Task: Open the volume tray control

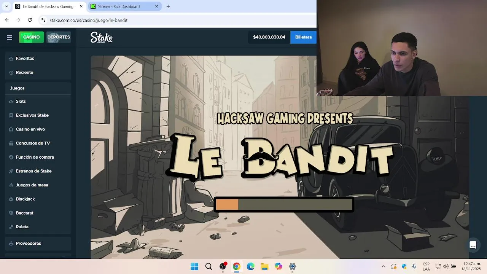Action: (x=446, y=266)
